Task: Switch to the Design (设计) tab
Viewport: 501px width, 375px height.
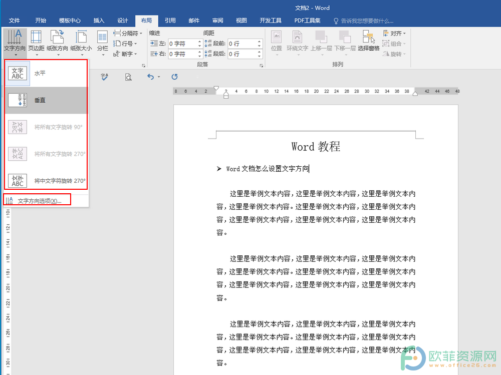Action: pyautogui.click(x=122, y=21)
